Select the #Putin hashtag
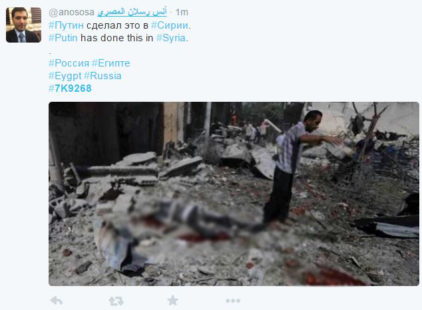This screenshot has height=310, width=422. click(63, 38)
